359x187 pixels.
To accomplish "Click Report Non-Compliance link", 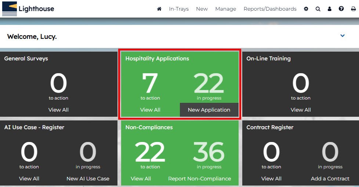I will point(199,179).
